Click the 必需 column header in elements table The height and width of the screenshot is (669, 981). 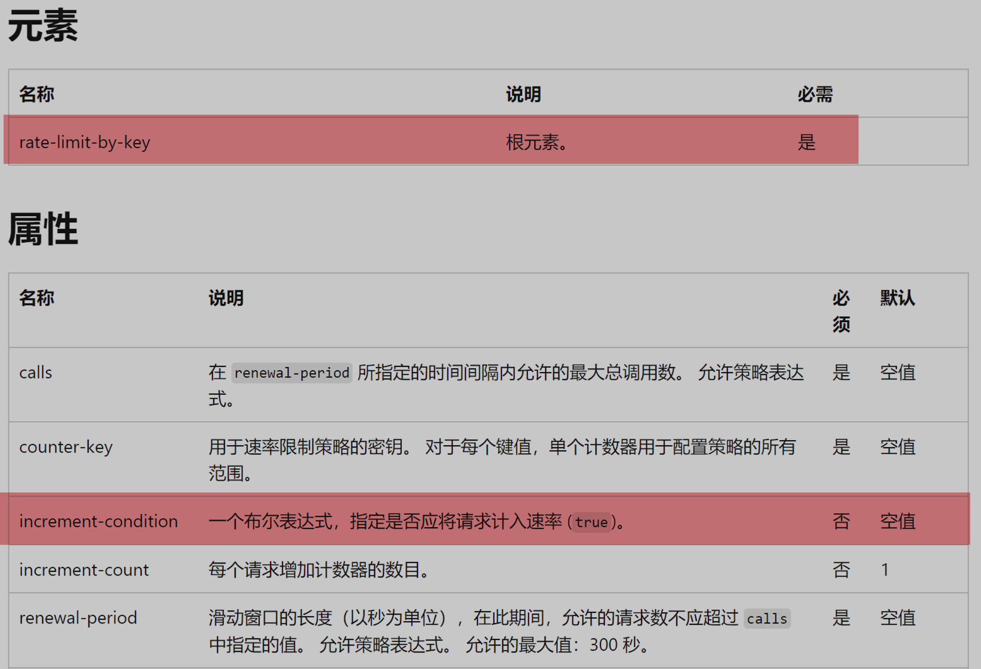coord(815,94)
